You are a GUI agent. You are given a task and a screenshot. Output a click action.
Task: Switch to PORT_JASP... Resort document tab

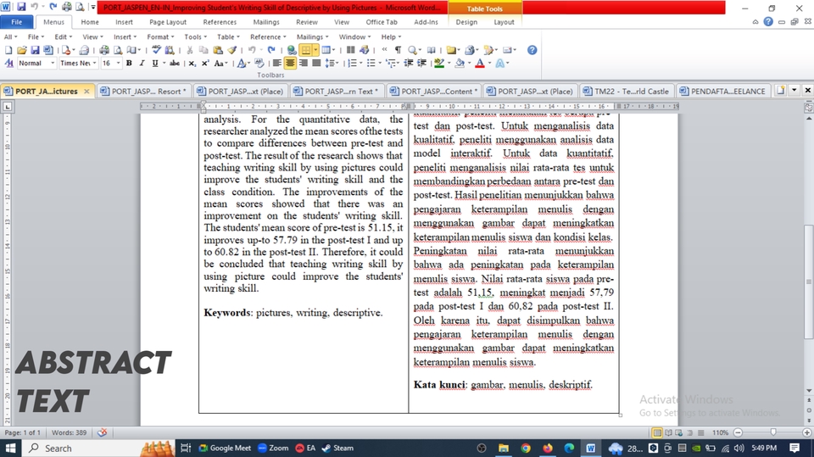tap(145, 91)
